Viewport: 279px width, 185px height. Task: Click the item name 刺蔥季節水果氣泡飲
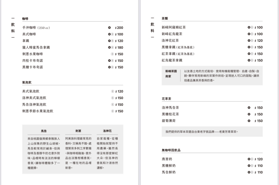click(38, 111)
